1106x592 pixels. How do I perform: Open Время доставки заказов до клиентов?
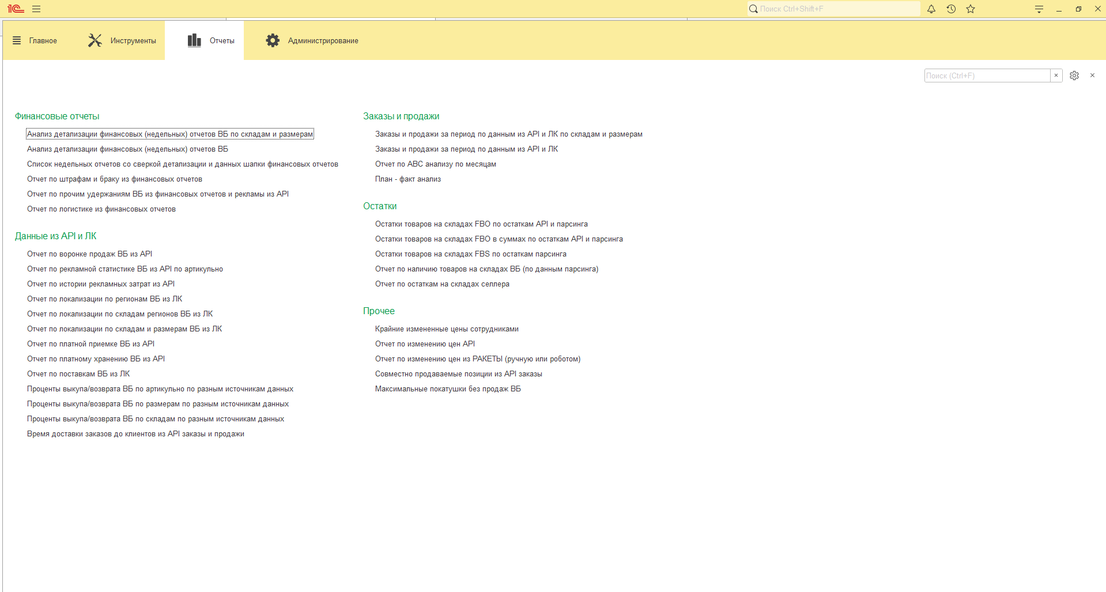tap(136, 433)
